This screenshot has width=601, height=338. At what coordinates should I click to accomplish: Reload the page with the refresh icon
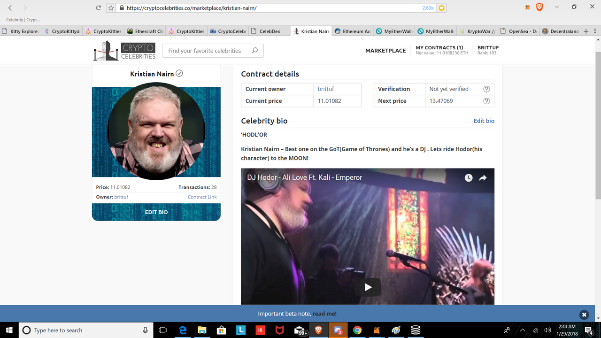[x=98, y=8]
